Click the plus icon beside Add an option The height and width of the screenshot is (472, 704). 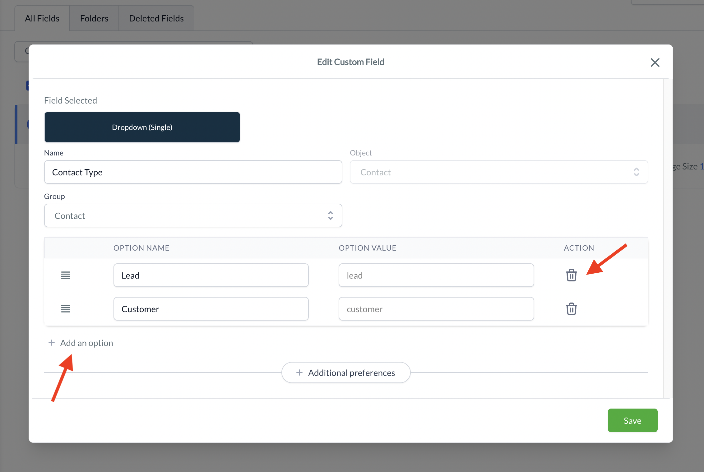pos(52,343)
